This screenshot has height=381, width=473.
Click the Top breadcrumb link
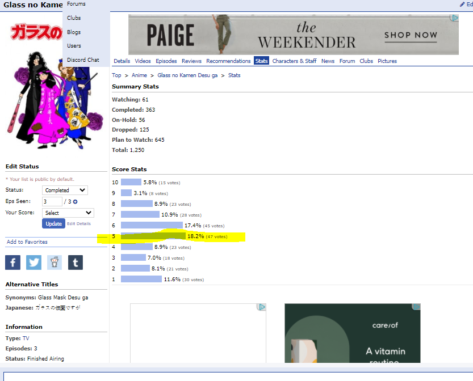[x=116, y=75]
